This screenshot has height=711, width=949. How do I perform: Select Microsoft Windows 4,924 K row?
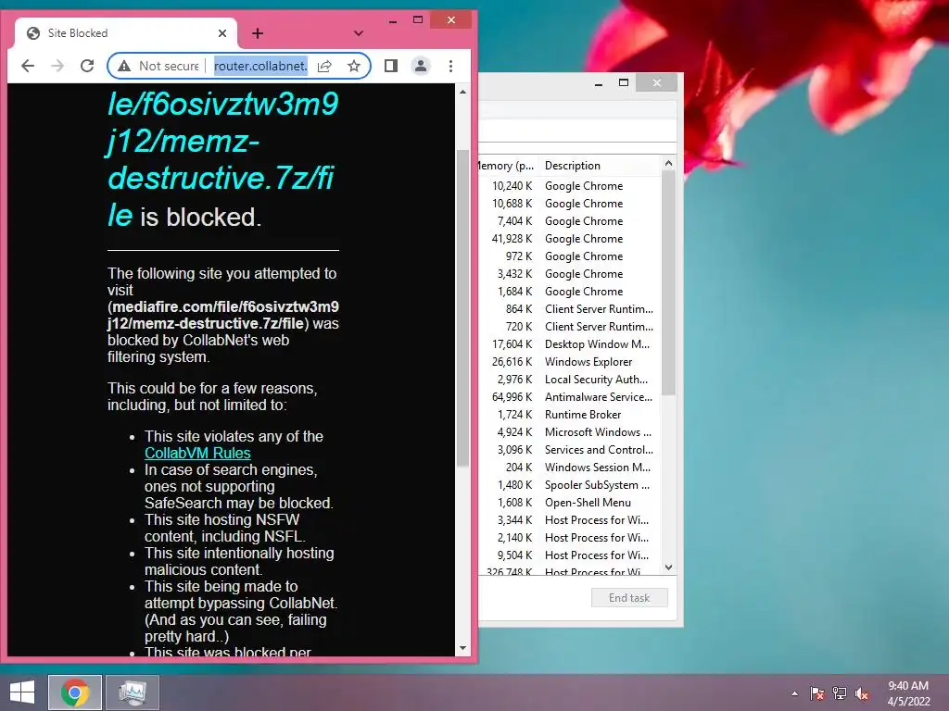(x=569, y=432)
